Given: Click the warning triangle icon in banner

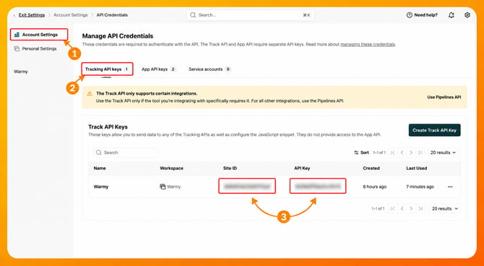Looking at the screenshot, I should click(90, 94).
